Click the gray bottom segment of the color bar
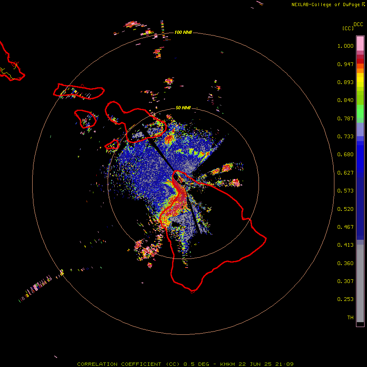The width and height of the screenshot is (367, 367). point(360,283)
